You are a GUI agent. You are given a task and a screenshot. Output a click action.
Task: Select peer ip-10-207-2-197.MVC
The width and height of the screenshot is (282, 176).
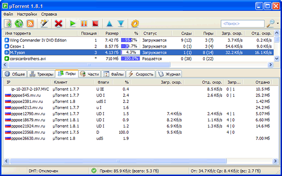[138, 89]
